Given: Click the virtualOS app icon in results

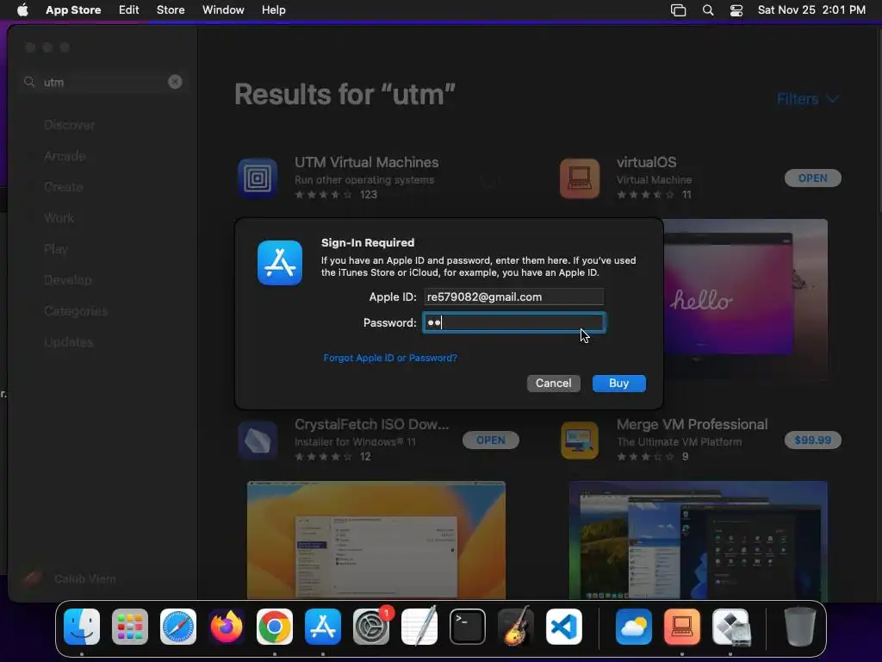Looking at the screenshot, I should coord(580,178).
